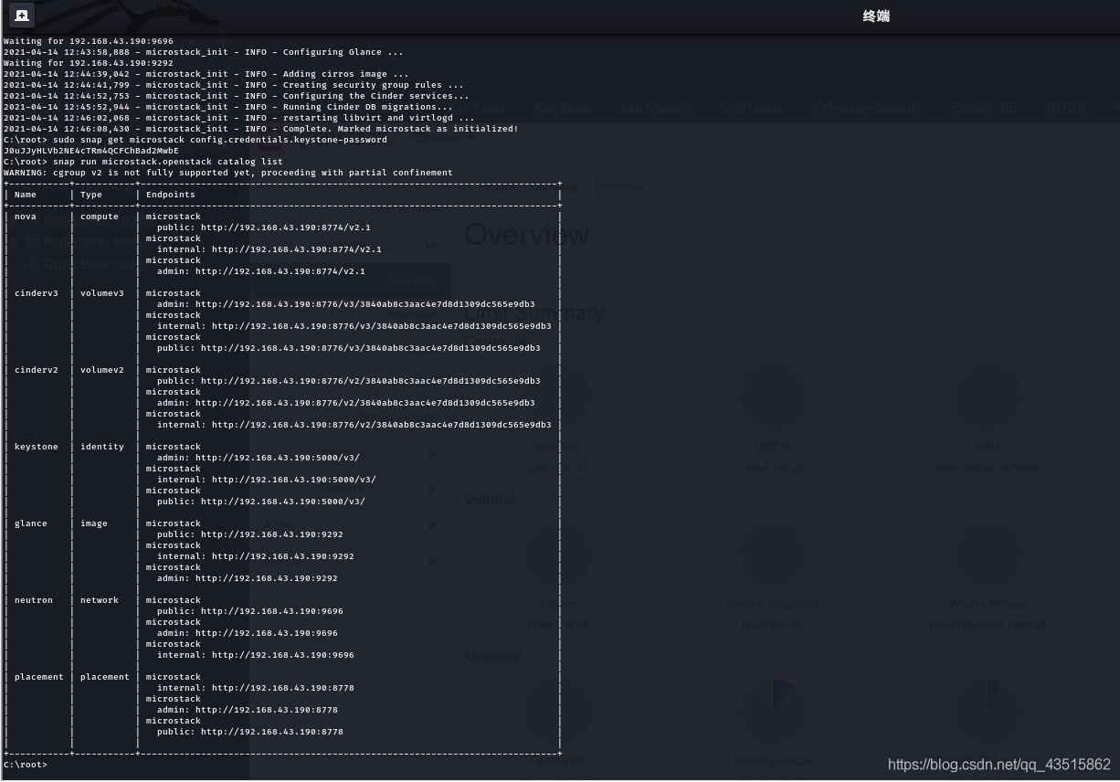The image size is (1120, 782).
Task: Click the cinderv3 public endpoint /v3/ URL
Action: tap(371, 348)
